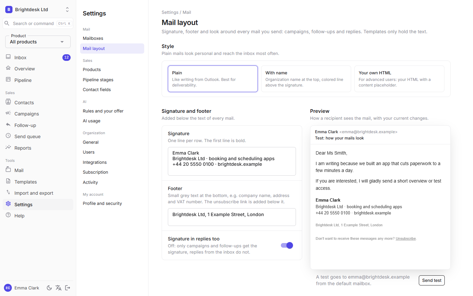Click the Inbox badge showing 12
Screen dimensions: 473x296
66,58
